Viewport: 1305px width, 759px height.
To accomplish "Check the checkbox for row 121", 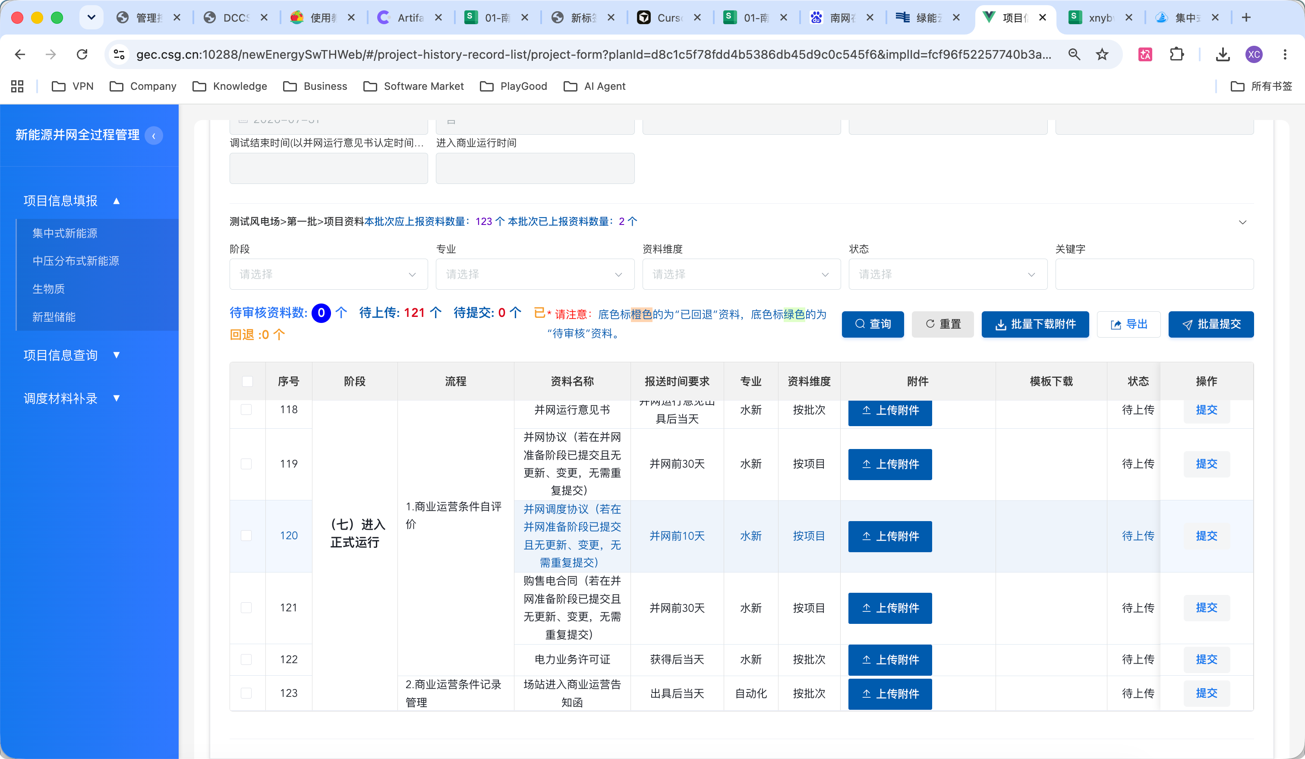I will pyautogui.click(x=246, y=607).
